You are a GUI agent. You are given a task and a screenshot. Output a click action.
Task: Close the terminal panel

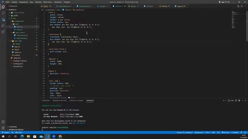point(245,100)
